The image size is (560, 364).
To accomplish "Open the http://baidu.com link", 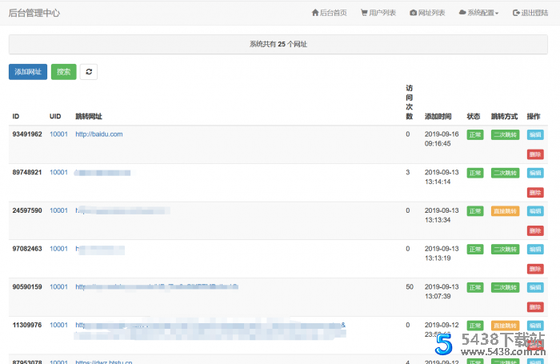I will point(99,134).
